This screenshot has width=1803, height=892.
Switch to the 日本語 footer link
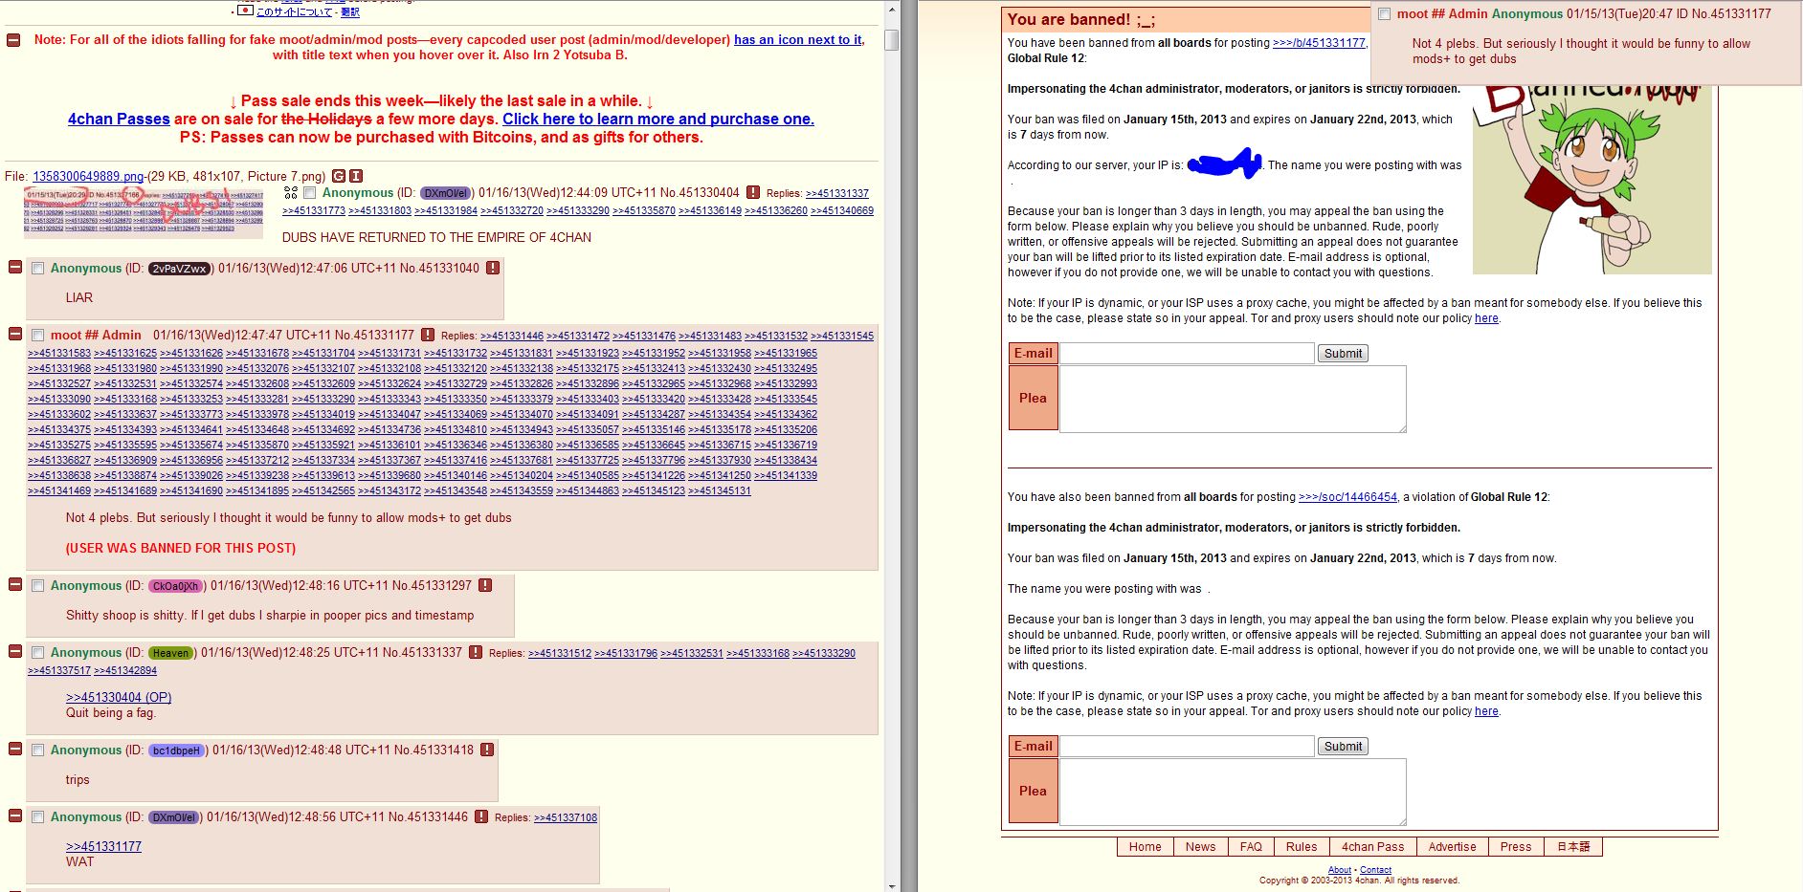pos(1573,847)
